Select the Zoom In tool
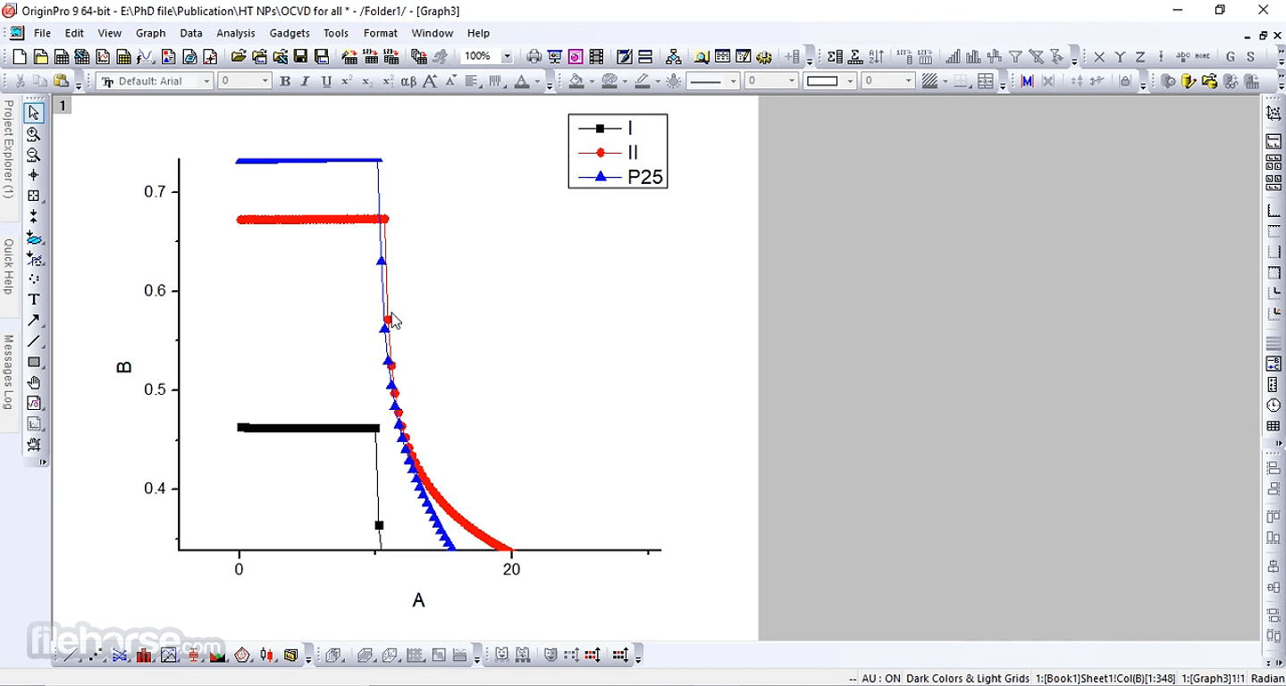This screenshot has width=1286, height=686. tap(34, 134)
